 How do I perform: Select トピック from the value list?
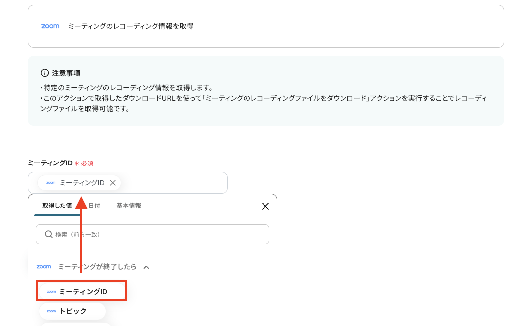(x=72, y=311)
